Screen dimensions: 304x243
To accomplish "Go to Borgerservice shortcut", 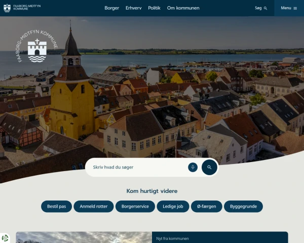I will coord(135,207).
